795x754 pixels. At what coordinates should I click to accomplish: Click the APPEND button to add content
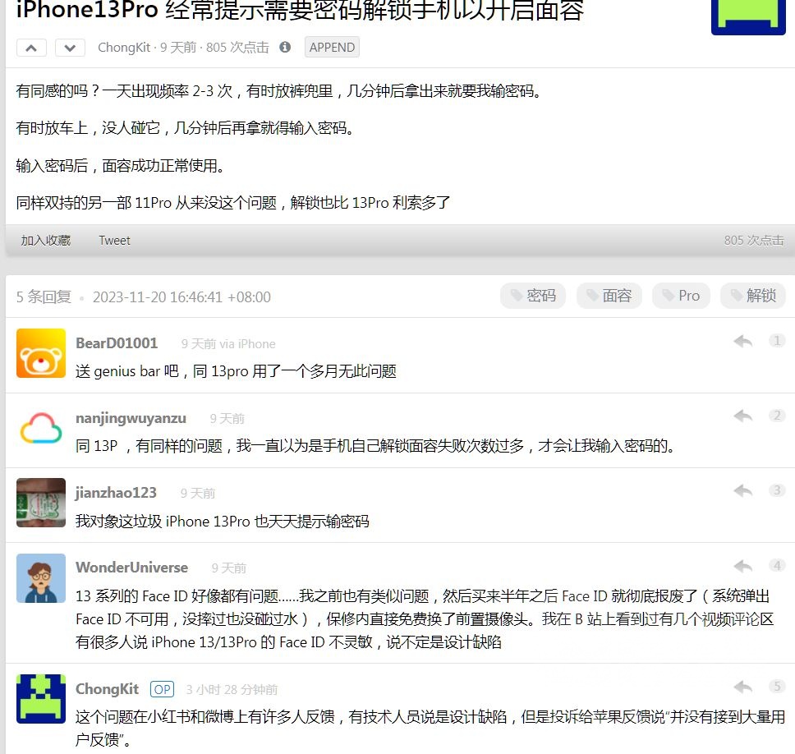tap(331, 47)
